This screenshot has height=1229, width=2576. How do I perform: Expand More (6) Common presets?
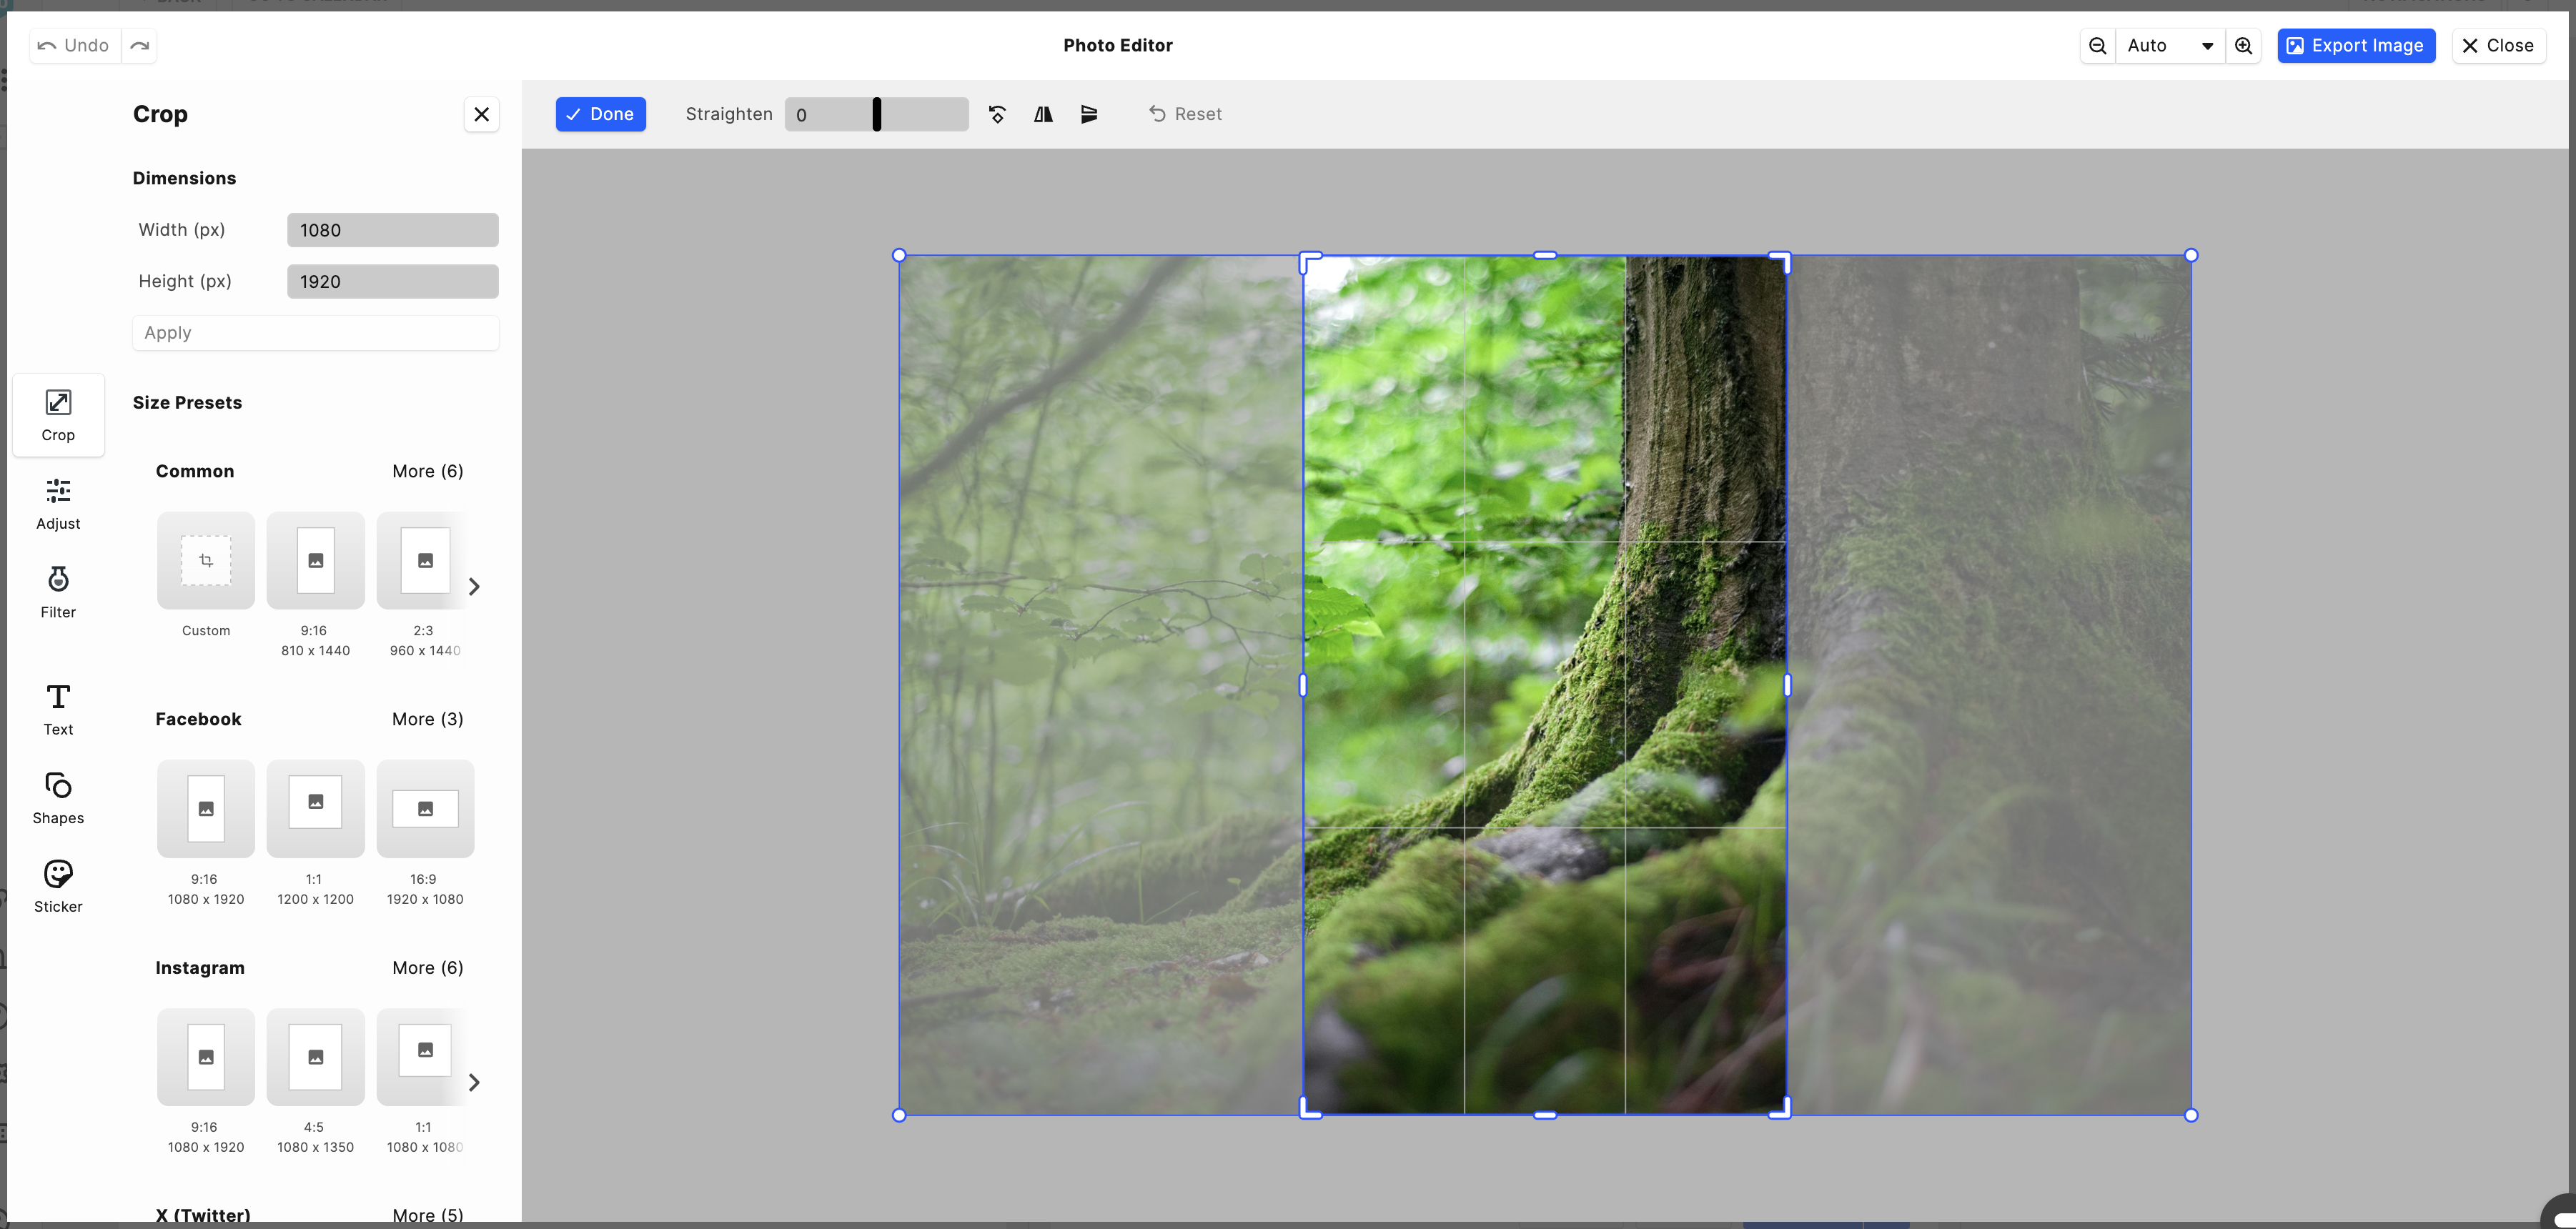tap(427, 472)
